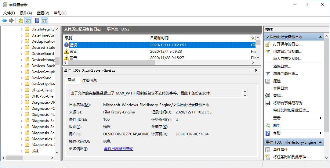Open the 事件日志联机帮助 link

(x=119, y=149)
